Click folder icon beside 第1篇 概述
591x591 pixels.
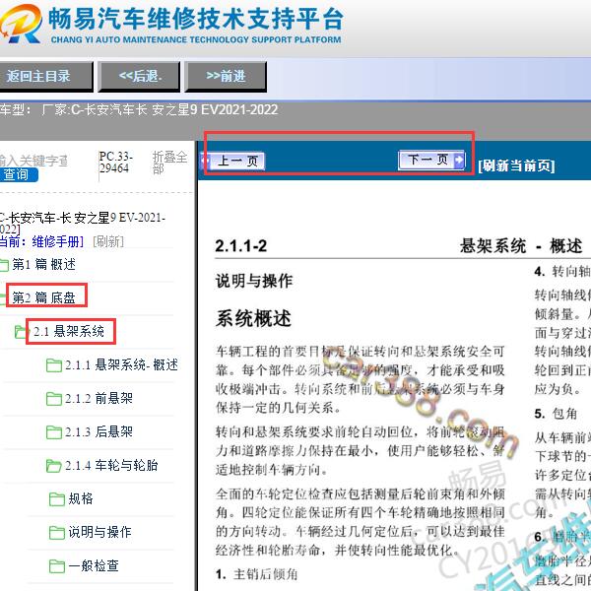(x=4, y=265)
